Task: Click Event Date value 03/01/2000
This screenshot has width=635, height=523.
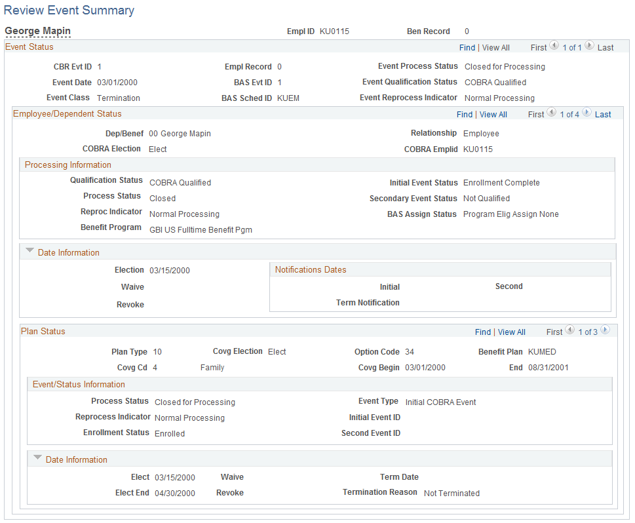Action: (x=117, y=82)
